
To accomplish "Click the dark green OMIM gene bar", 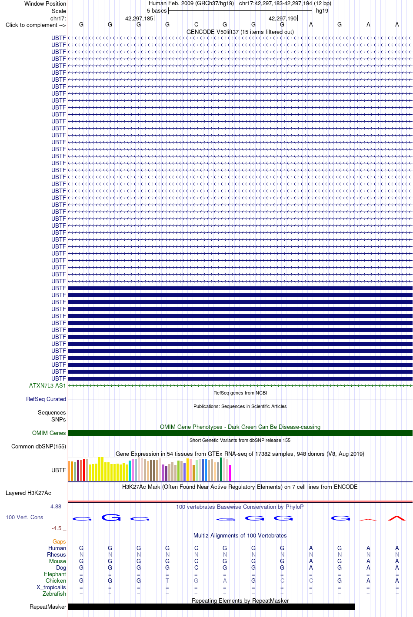I will tap(240, 433).
